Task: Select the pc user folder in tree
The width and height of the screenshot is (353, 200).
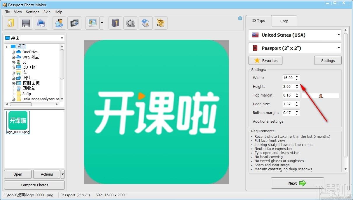Action: coord(24,62)
